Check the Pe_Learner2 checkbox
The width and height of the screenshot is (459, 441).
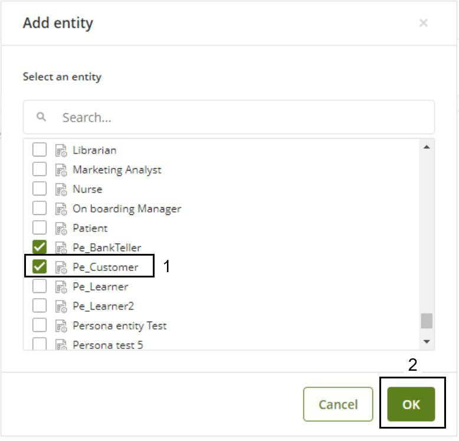(39, 306)
